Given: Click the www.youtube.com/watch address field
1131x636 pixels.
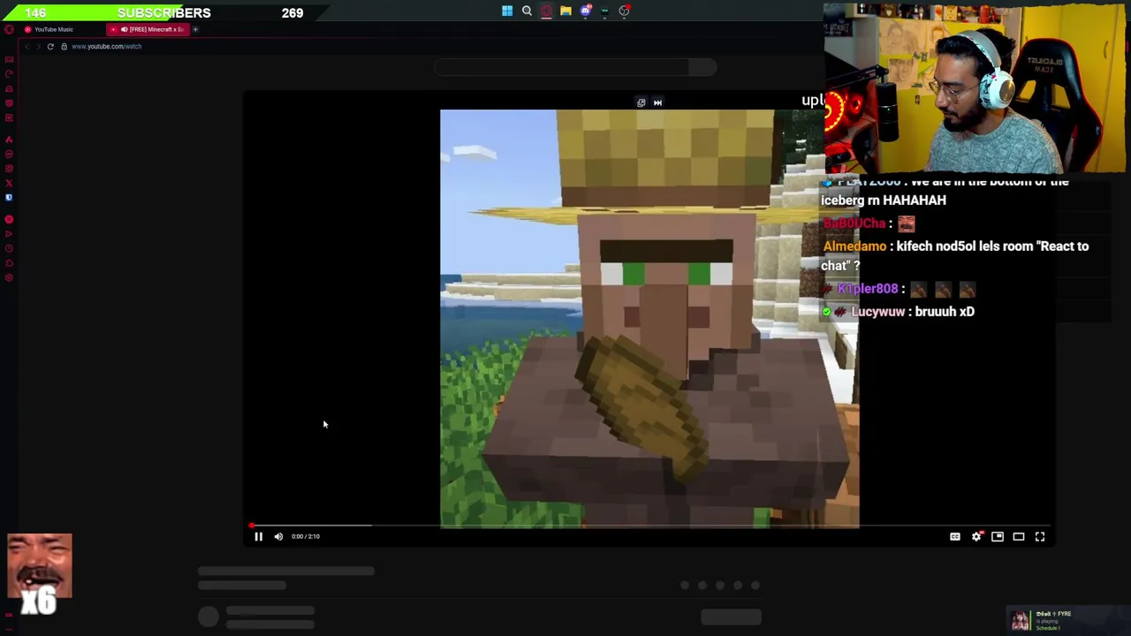Looking at the screenshot, I should (107, 46).
